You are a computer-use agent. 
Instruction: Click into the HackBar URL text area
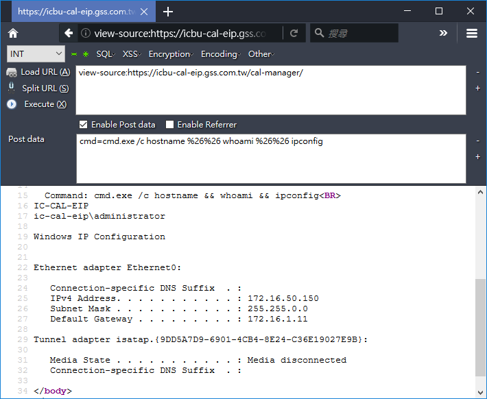[271, 90]
